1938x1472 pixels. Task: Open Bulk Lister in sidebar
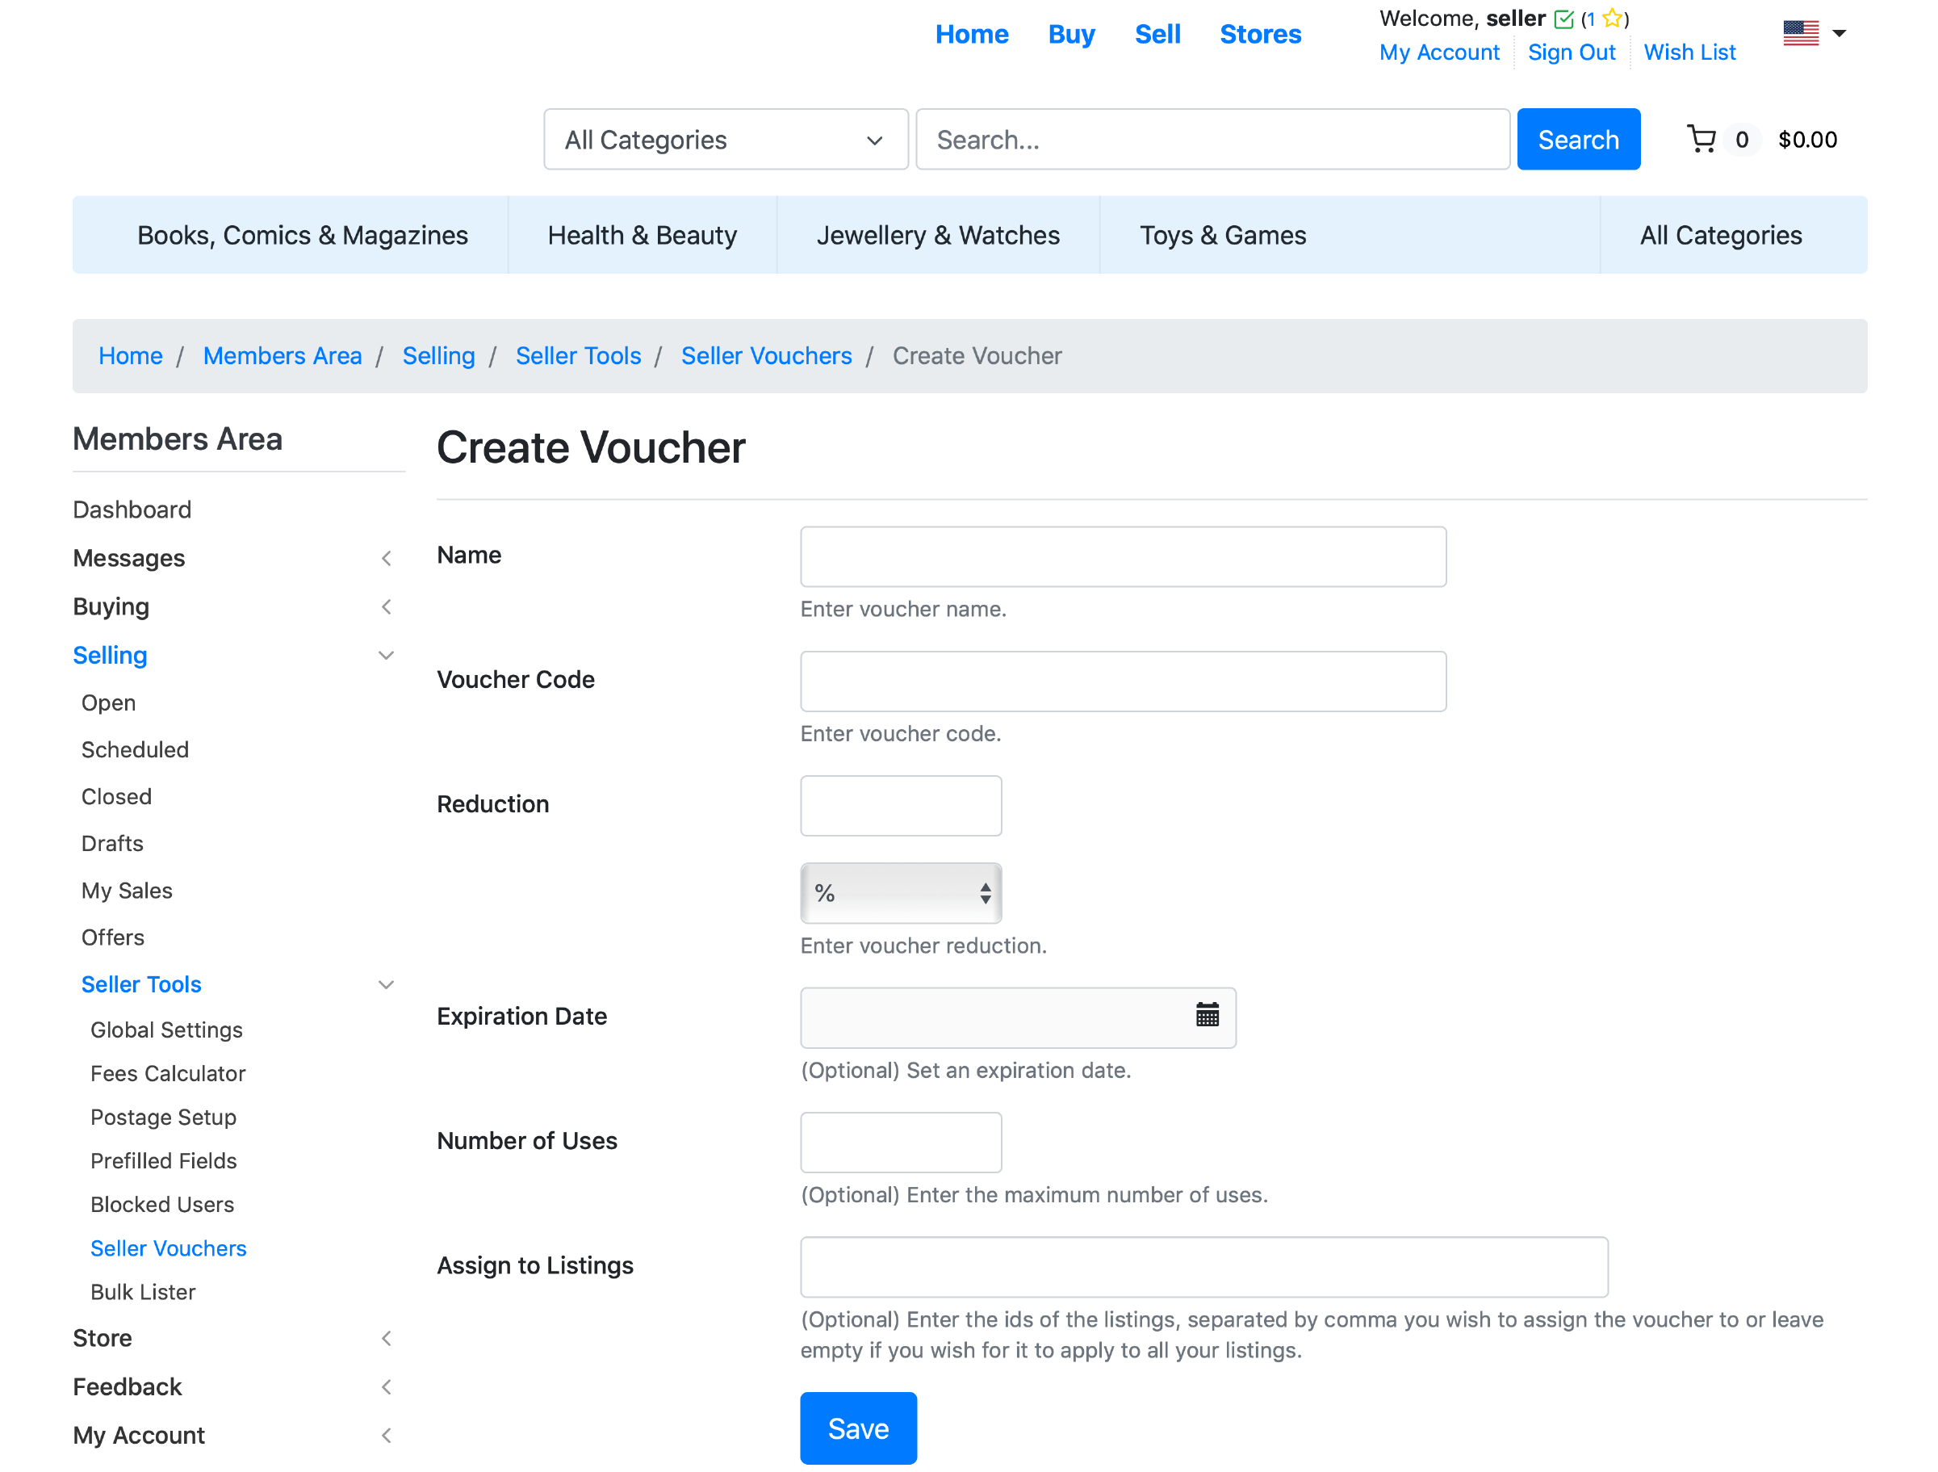(143, 1291)
